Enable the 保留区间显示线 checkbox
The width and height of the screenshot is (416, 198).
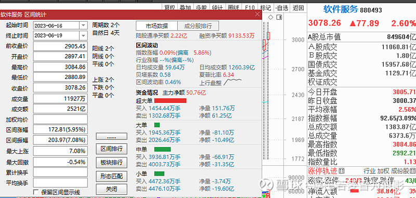pyautogui.click(x=36, y=192)
